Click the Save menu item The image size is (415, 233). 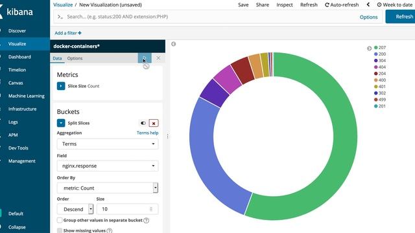pyautogui.click(x=243, y=5)
